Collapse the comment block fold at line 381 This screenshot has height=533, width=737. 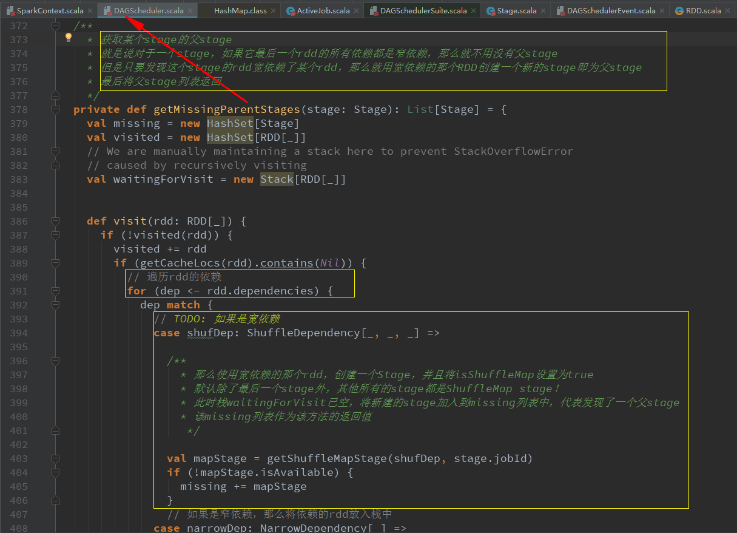(x=55, y=151)
